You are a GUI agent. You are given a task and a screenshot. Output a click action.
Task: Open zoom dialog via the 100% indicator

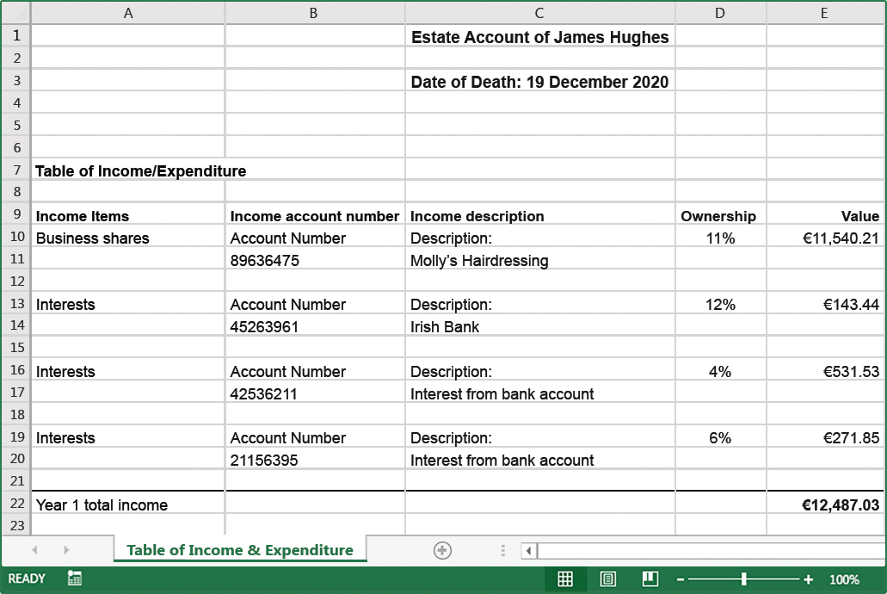click(844, 579)
